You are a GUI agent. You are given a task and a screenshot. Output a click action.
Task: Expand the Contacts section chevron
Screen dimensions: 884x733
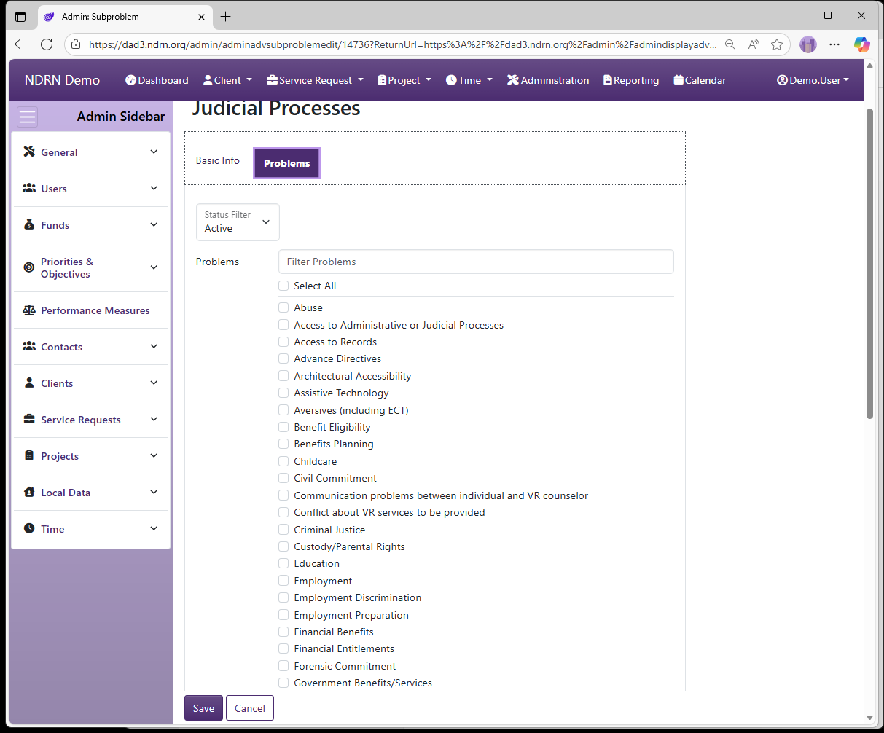154,346
